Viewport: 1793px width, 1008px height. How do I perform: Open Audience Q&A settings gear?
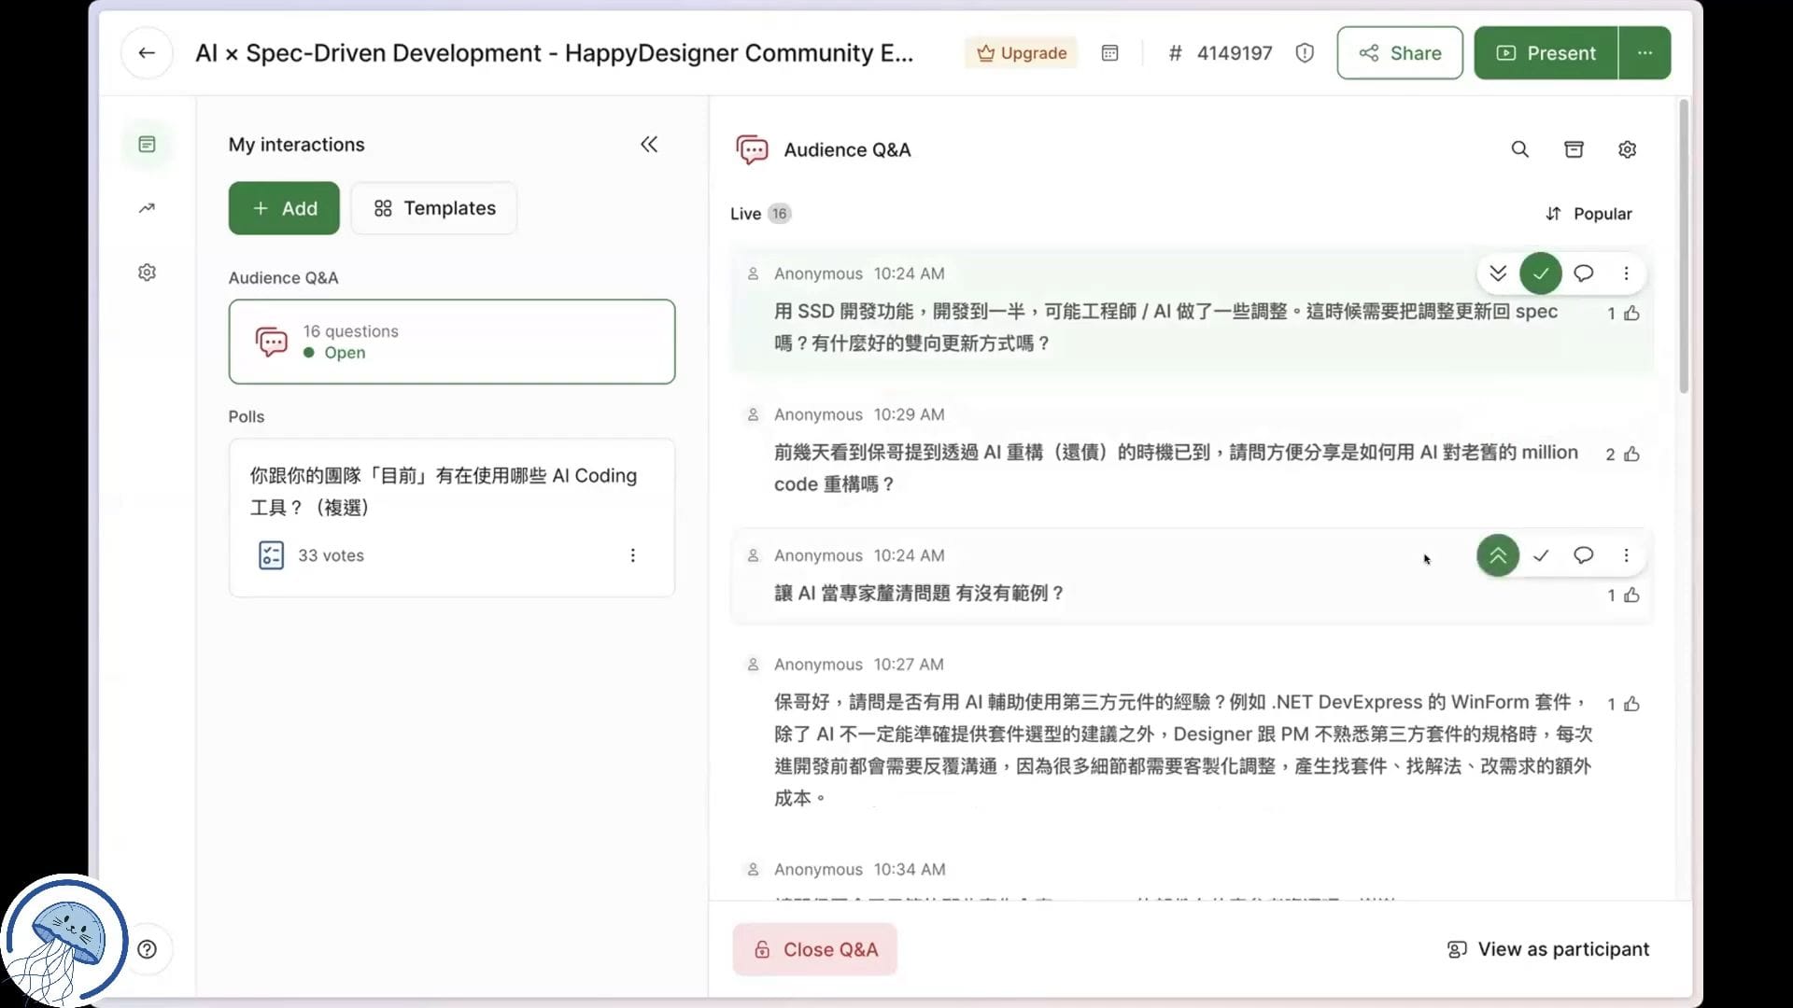pos(1627,149)
